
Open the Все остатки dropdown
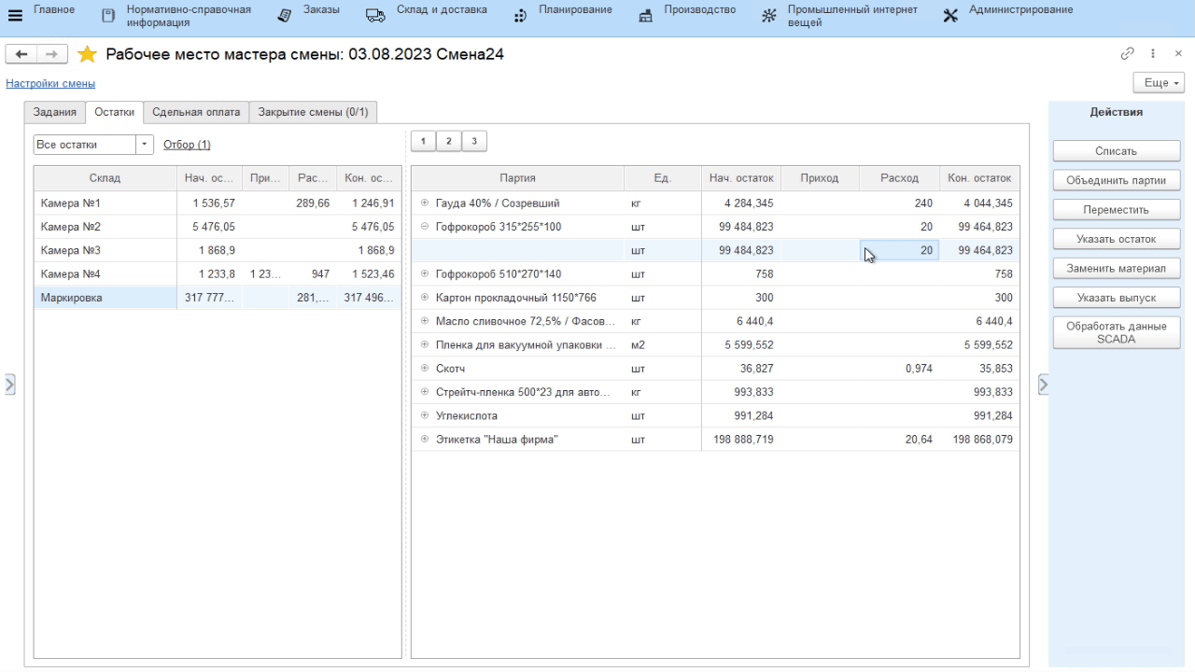(145, 145)
